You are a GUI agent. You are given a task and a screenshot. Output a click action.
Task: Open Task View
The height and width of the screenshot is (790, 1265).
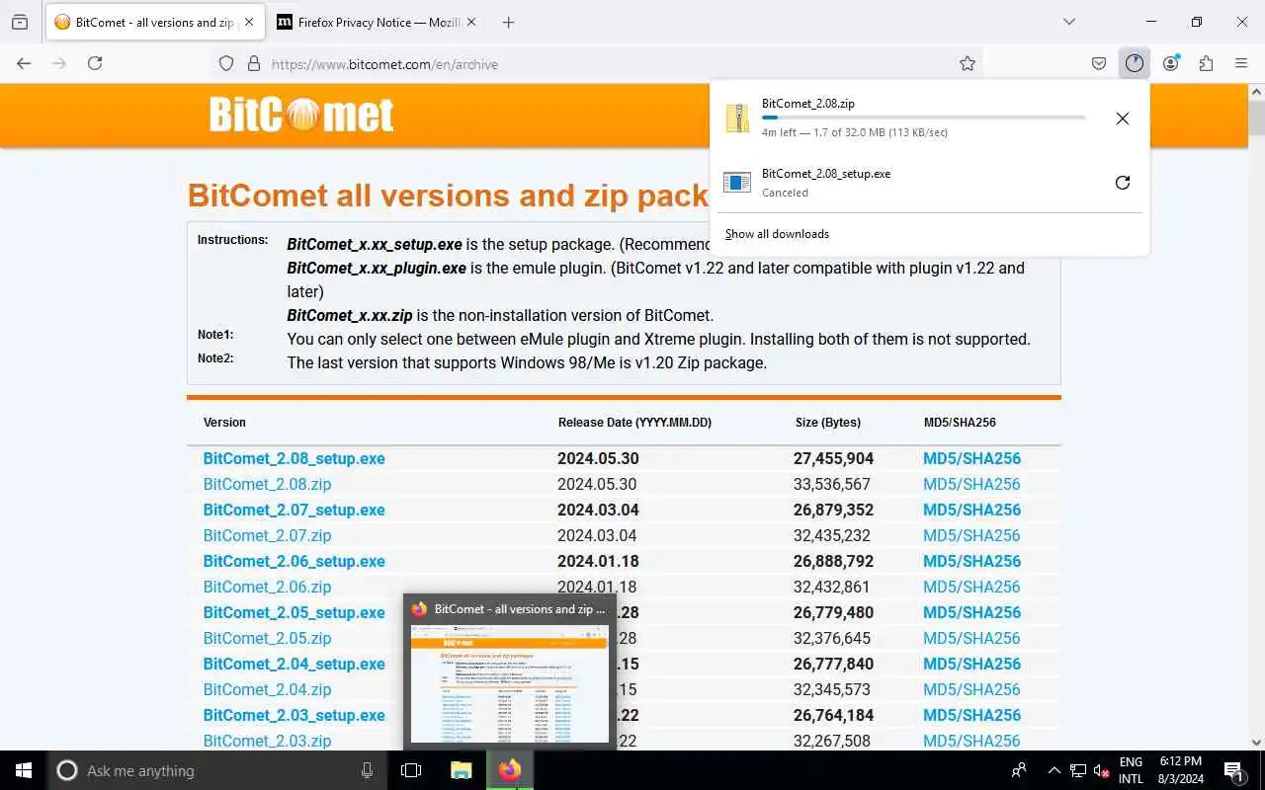coord(411,770)
